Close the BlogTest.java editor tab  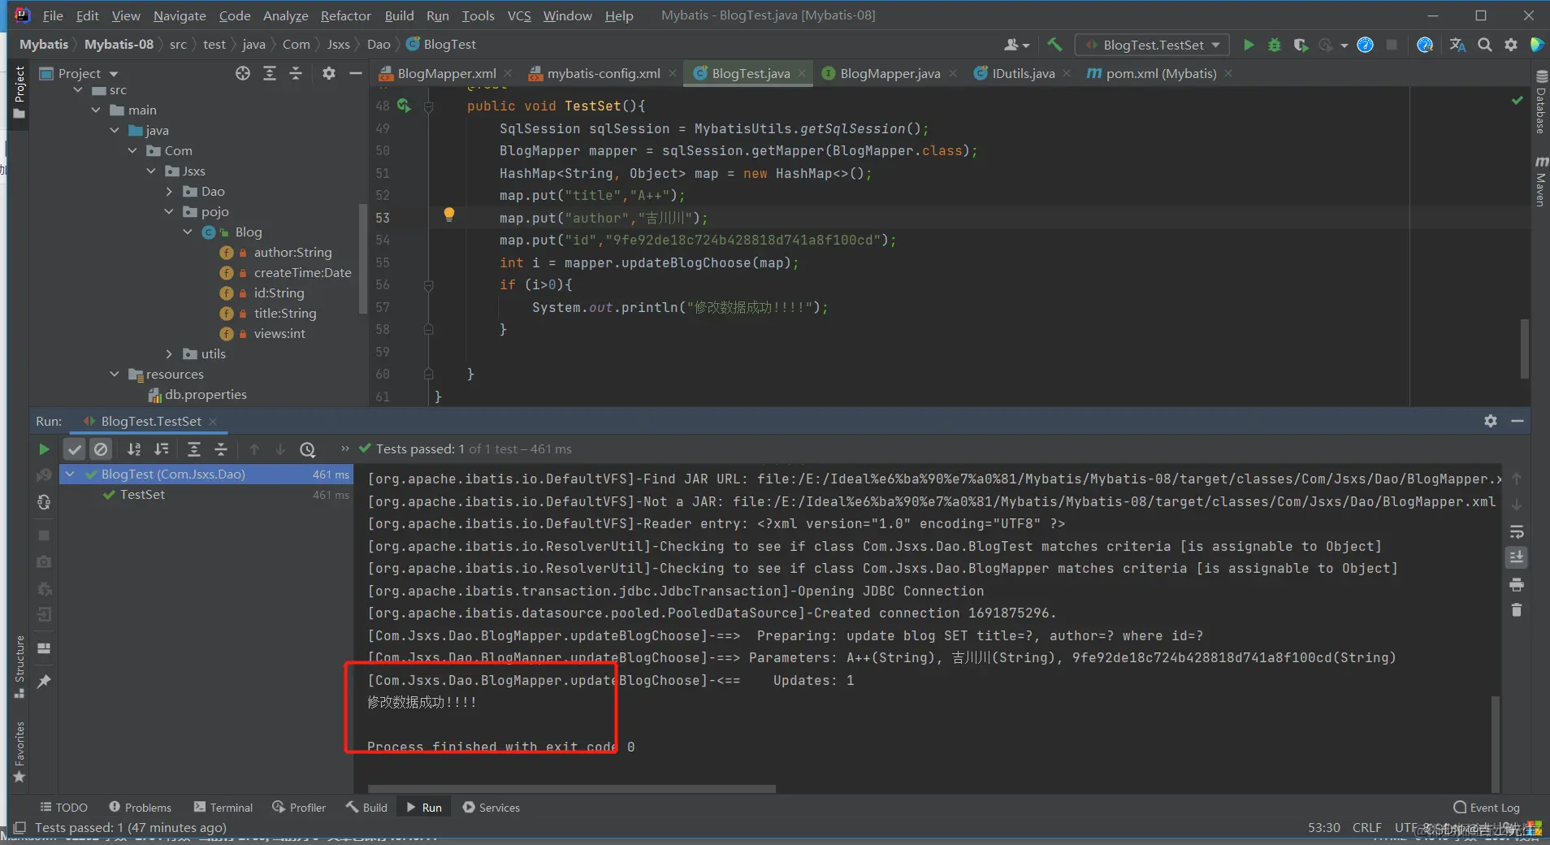point(802,73)
